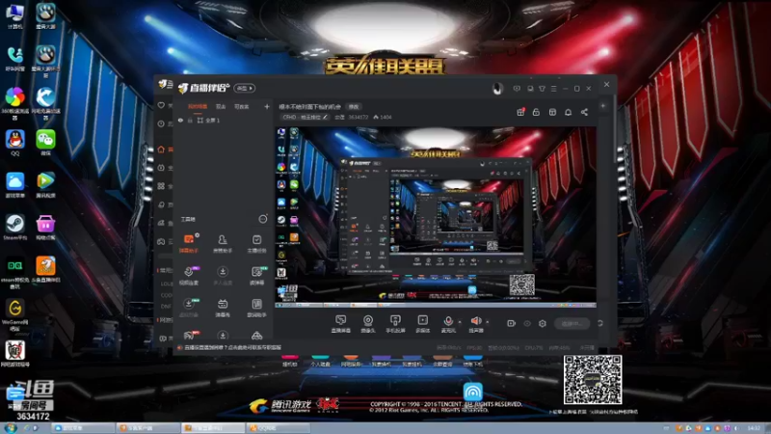The image size is (771, 434).
Task: Open the WeGame desktop icon
Action: (15, 315)
